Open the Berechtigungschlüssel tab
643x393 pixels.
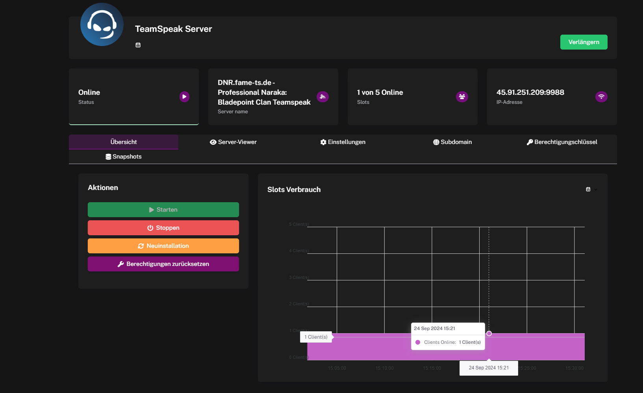point(562,142)
